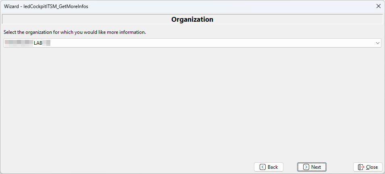The image size is (385, 174).
Task: Click the LAB text in the organization field
Action: [x=38, y=43]
